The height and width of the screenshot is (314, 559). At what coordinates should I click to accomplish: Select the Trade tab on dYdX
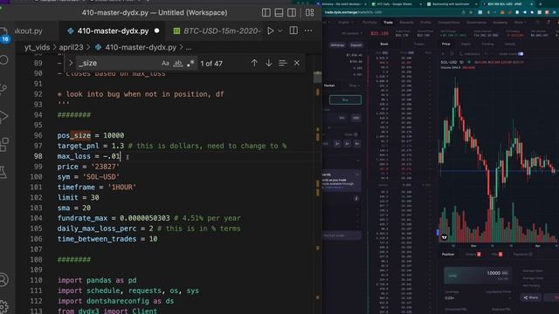(x=388, y=22)
